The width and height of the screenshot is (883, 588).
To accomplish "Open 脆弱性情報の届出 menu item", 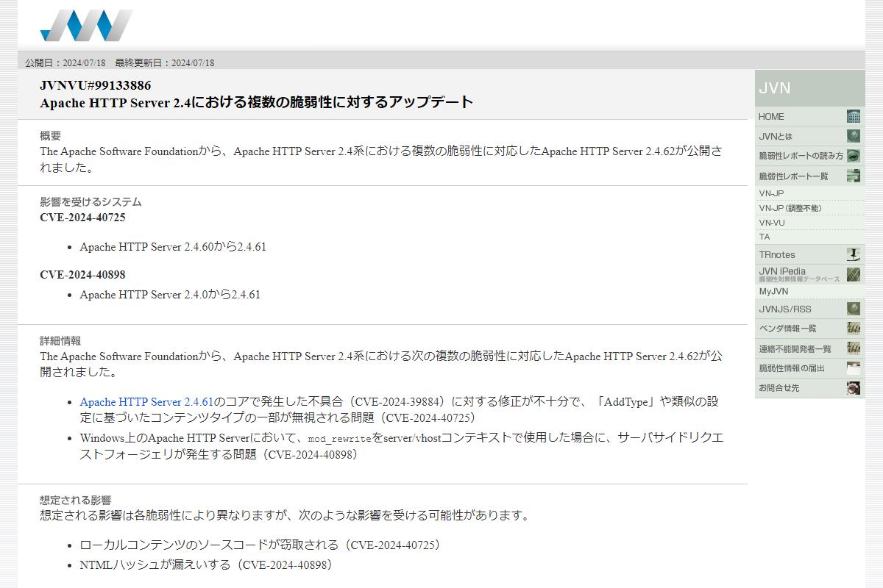I will (809, 368).
